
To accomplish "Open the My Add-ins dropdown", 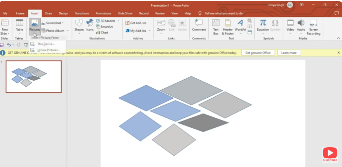I will pyautogui.click(x=149, y=31).
